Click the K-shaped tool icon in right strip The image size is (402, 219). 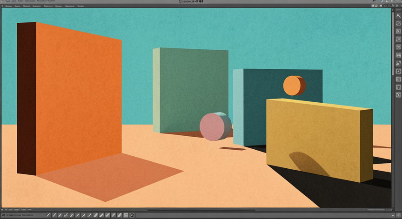398,31
